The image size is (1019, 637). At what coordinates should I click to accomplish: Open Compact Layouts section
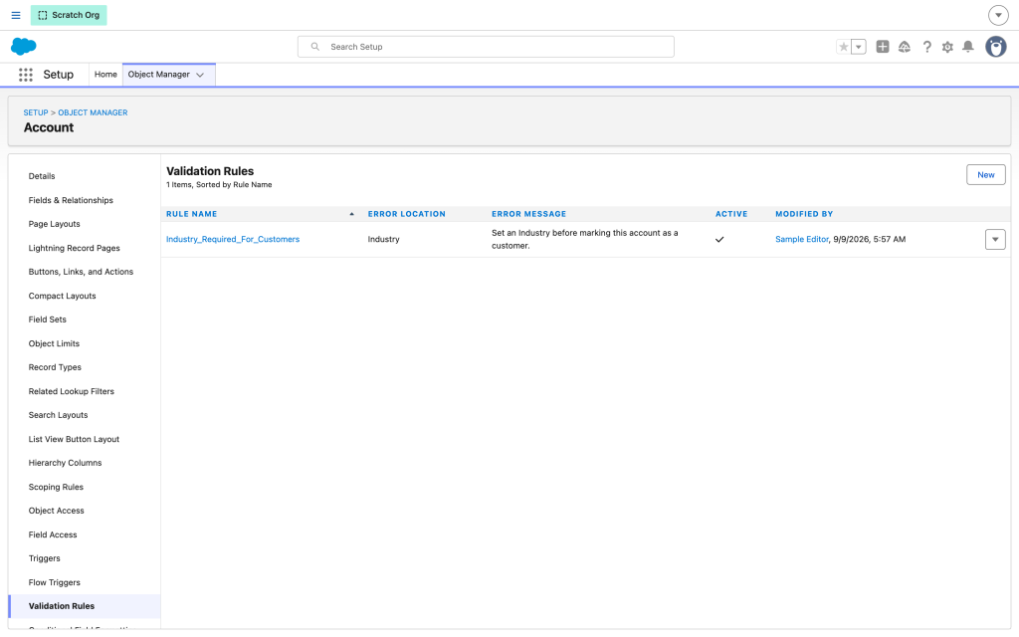click(63, 296)
